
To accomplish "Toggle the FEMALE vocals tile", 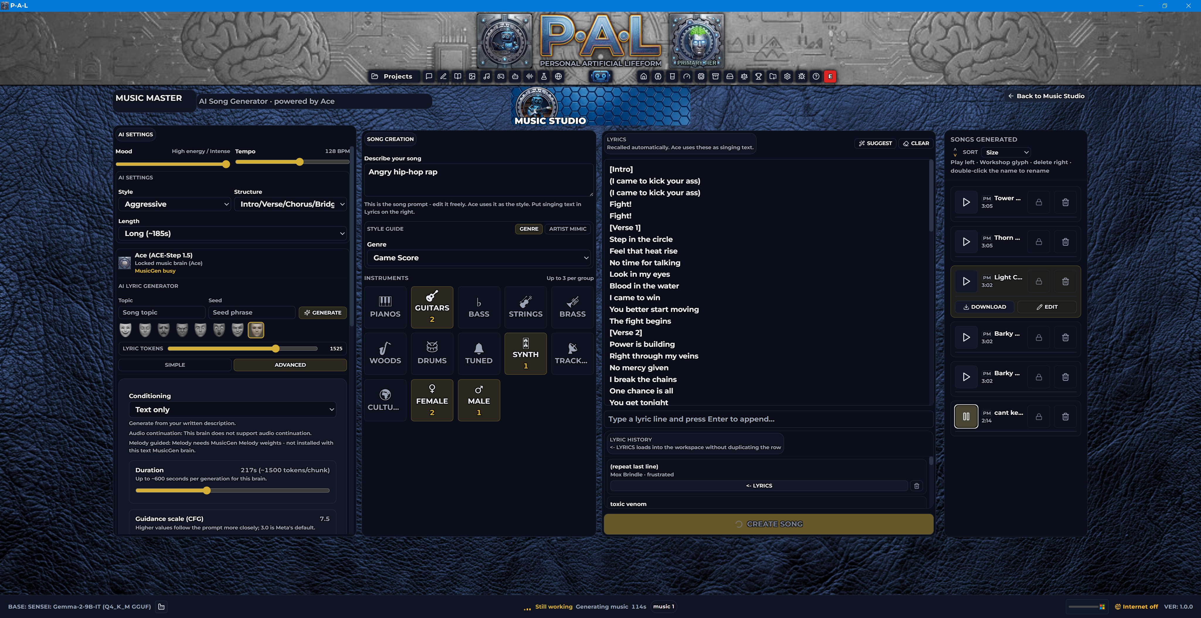I will coord(432,400).
